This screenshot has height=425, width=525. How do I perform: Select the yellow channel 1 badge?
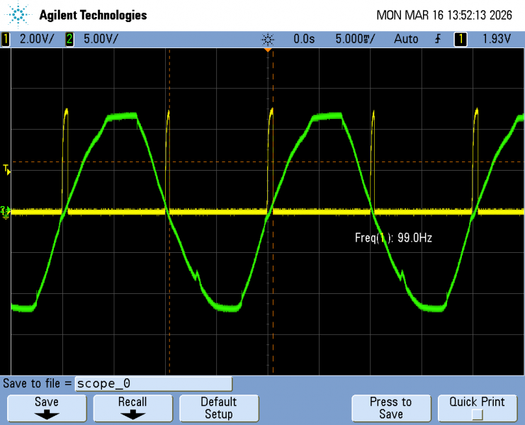pos(6,40)
